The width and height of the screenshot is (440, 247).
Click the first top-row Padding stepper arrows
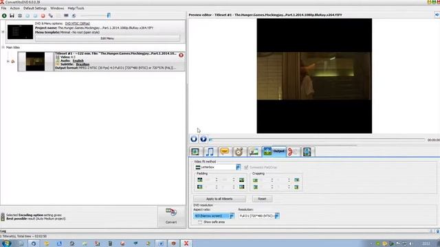[217, 180]
